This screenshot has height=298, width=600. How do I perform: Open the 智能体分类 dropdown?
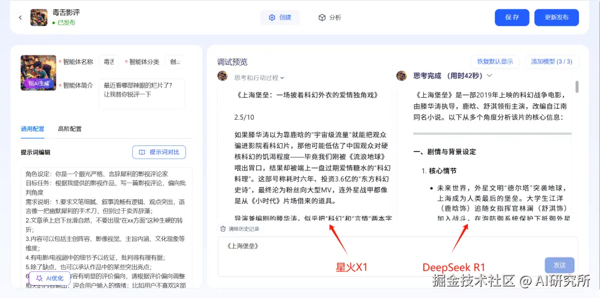click(x=175, y=62)
